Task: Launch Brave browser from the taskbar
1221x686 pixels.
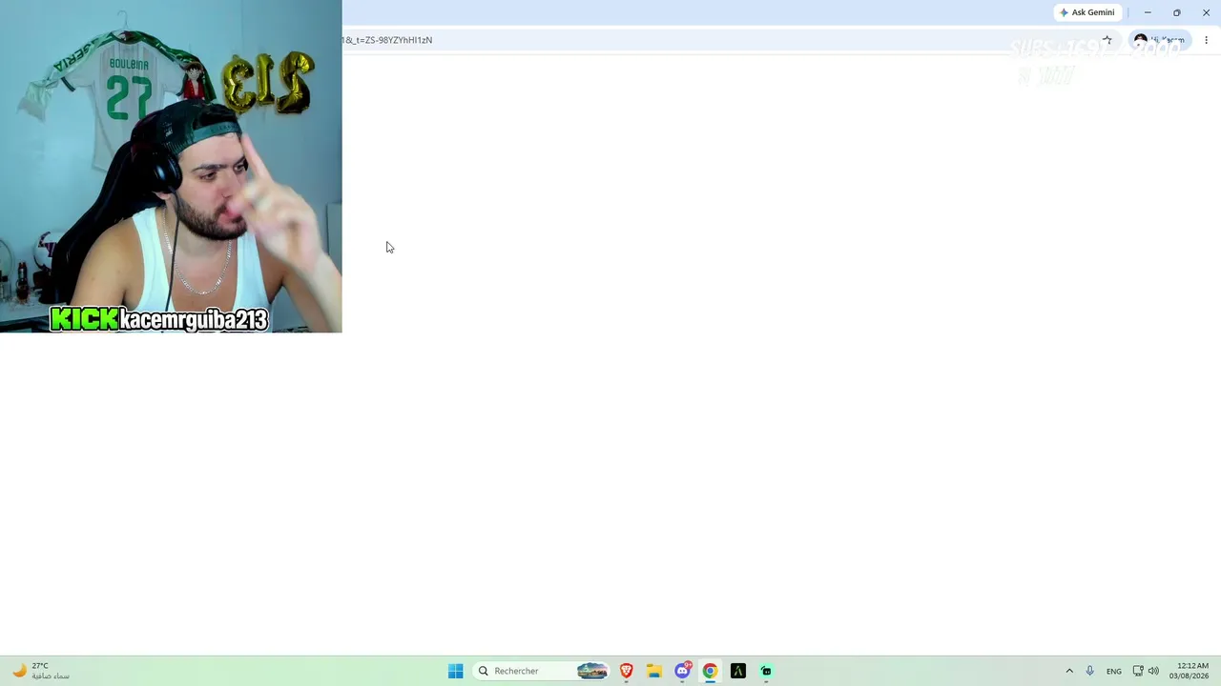Action: [x=627, y=671]
